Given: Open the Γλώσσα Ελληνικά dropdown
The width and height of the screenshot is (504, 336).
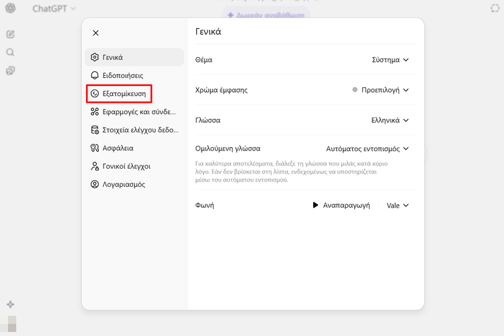Looking at the screenshot, I should (390, 120).
